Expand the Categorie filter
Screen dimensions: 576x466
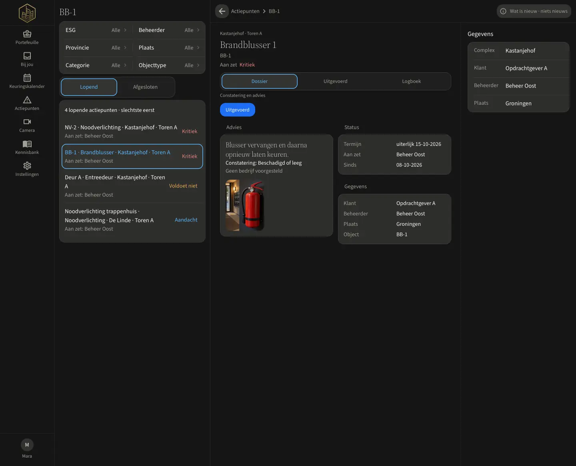(x=96, y=65)
